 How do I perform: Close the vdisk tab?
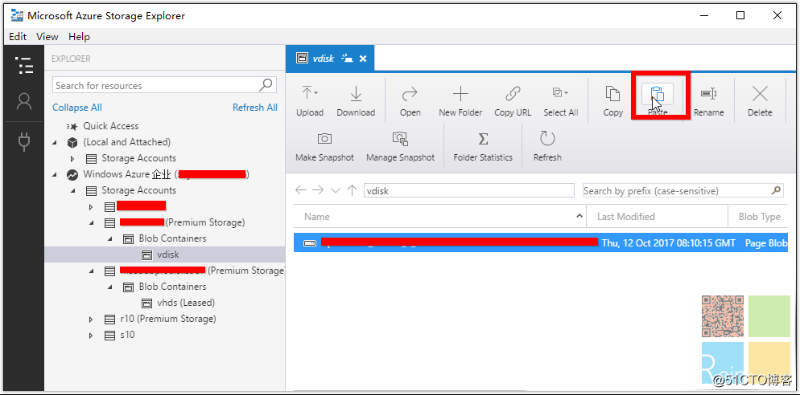(x=363, y=59)
